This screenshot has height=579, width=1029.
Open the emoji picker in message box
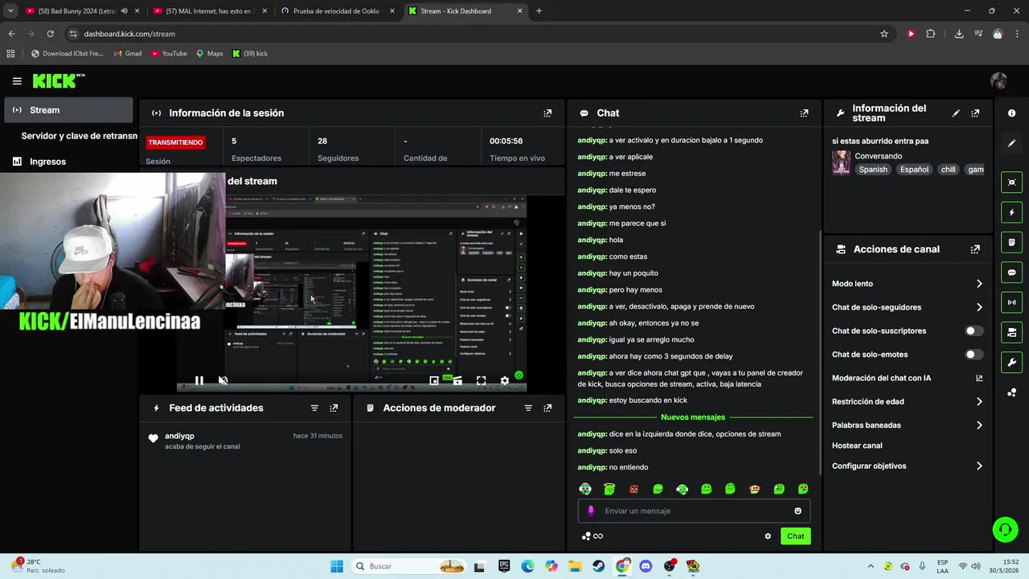[797, 511]
